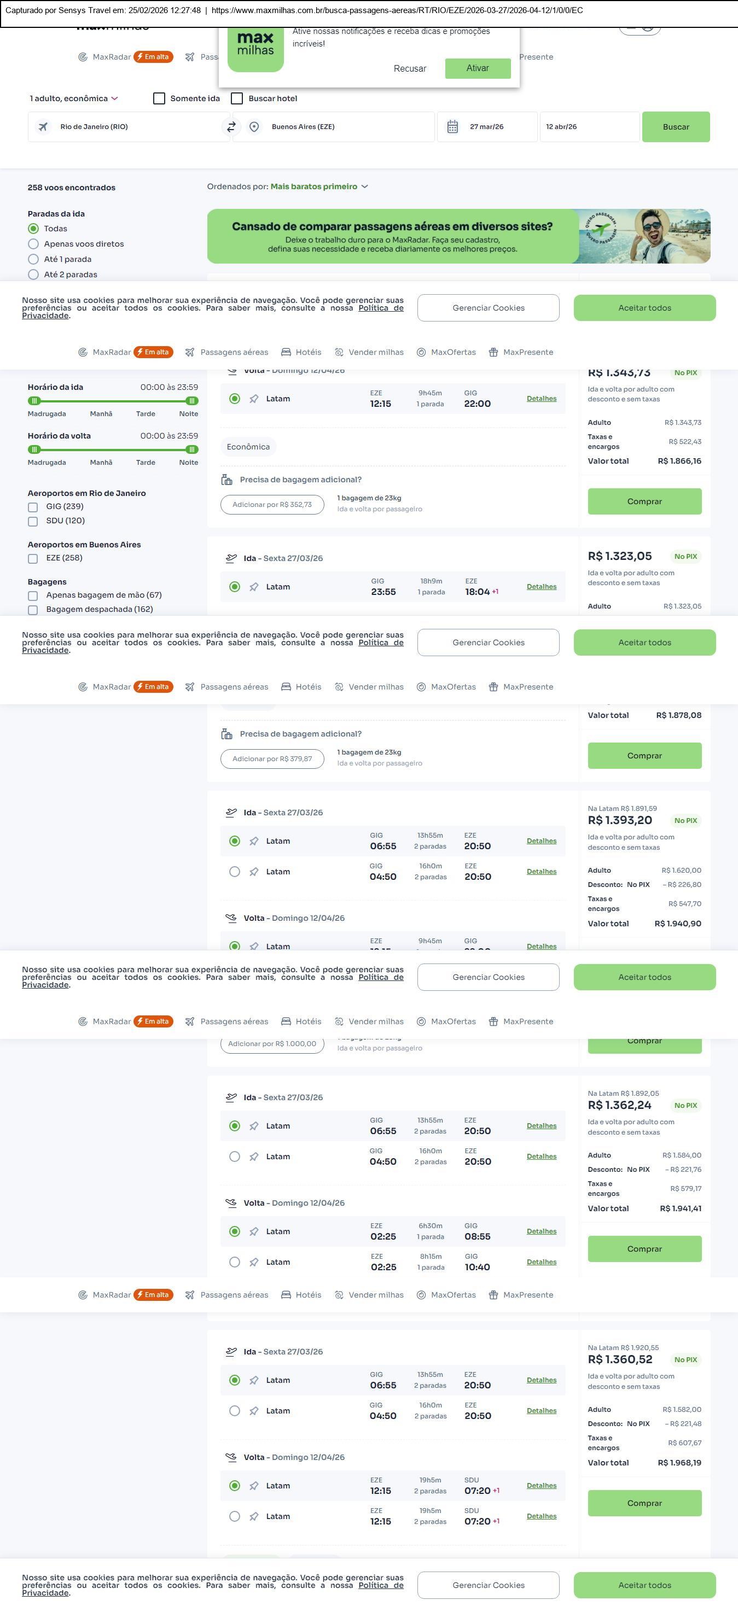Open Detalhes for the 23:55 GIG flight
Image resolution: width=738 pixels, height=1612 pixels.
point(542,587)
